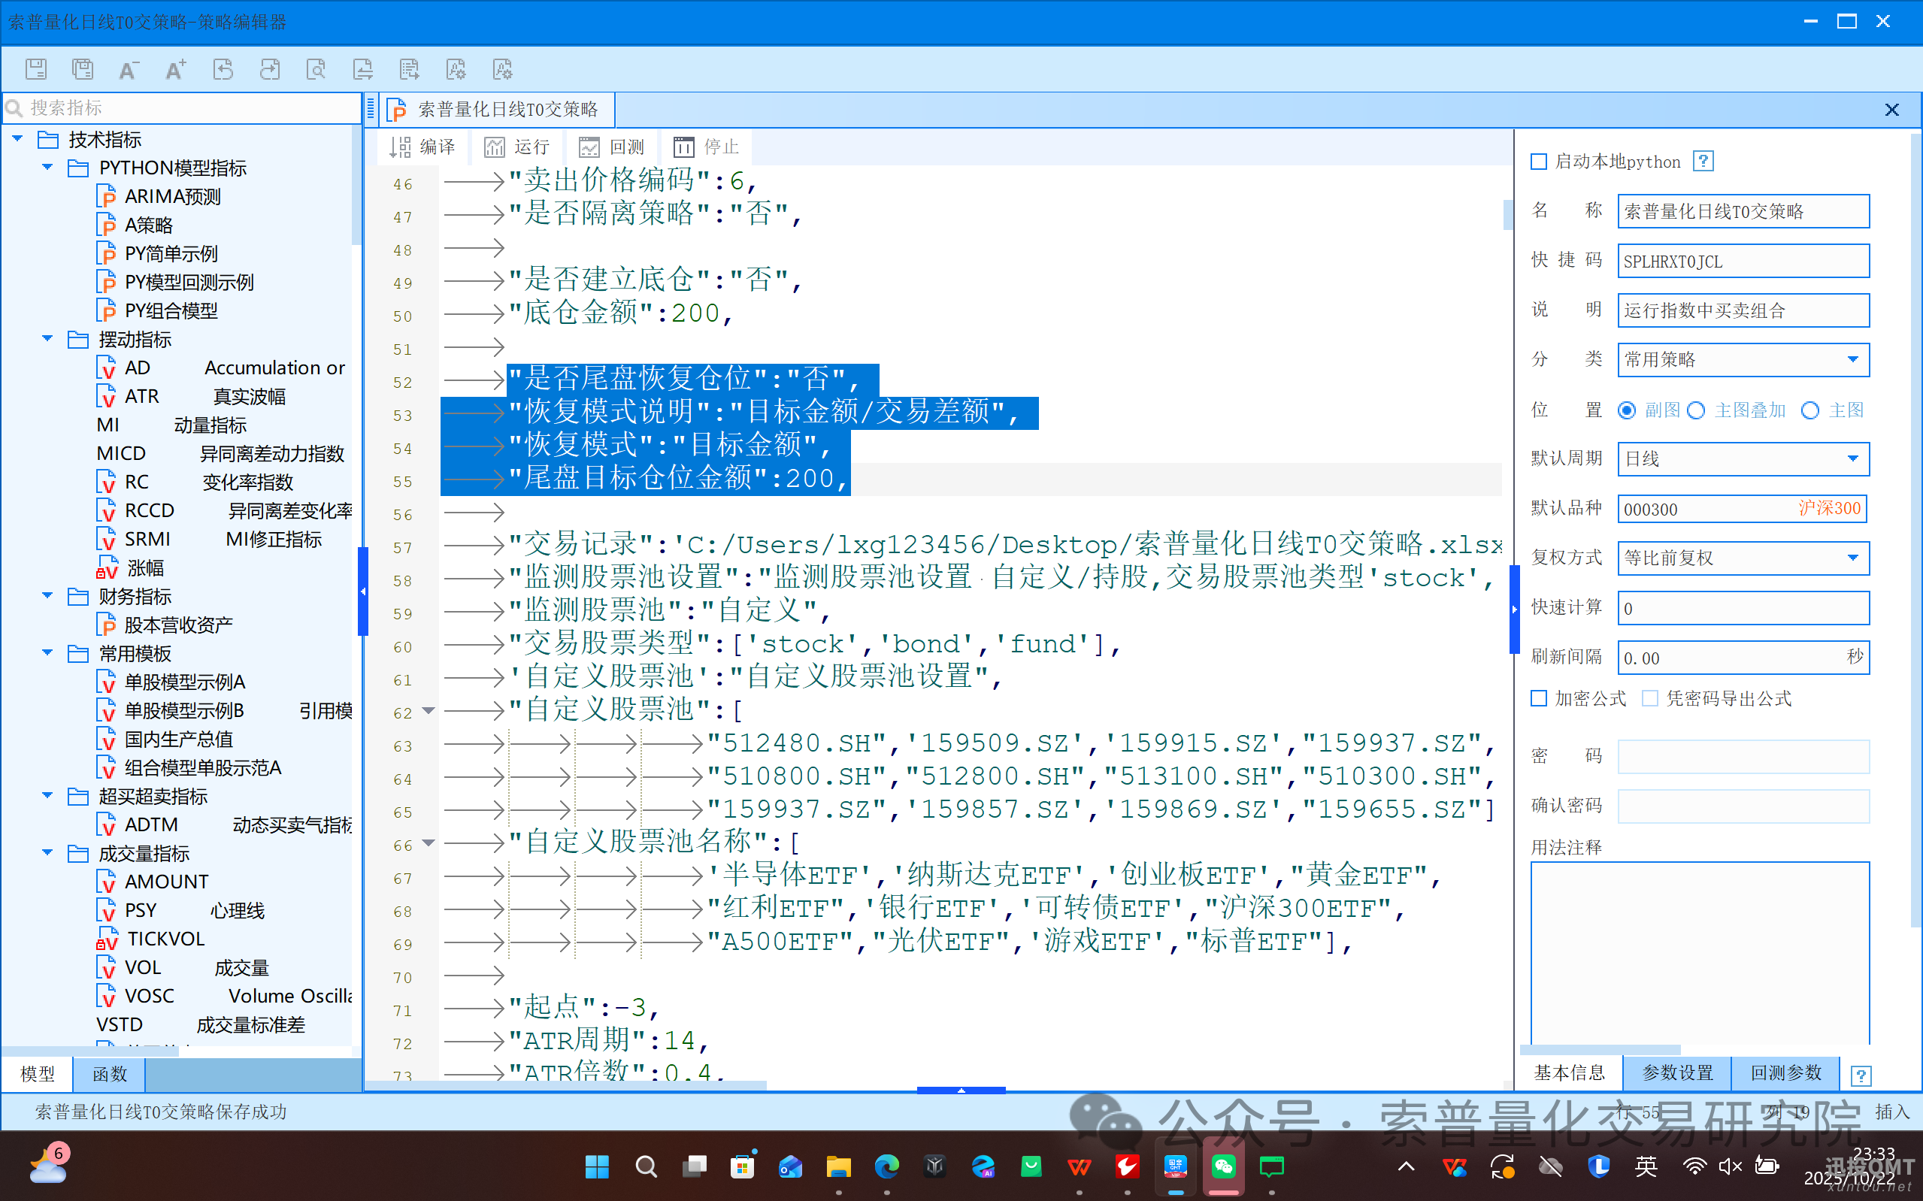Click the redo document icon
Screen dimensions: 1923x1201
[x=270, y=70]
